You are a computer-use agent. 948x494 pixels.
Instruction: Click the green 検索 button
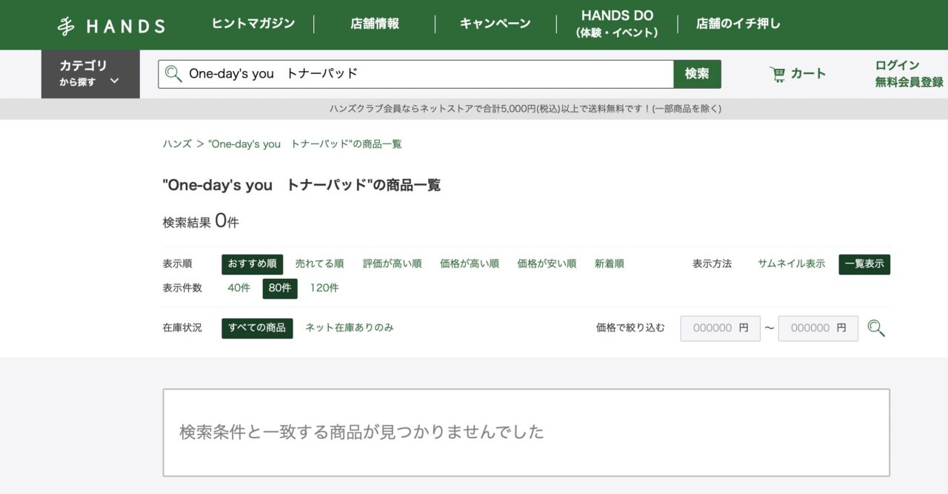tap(697, 74)
